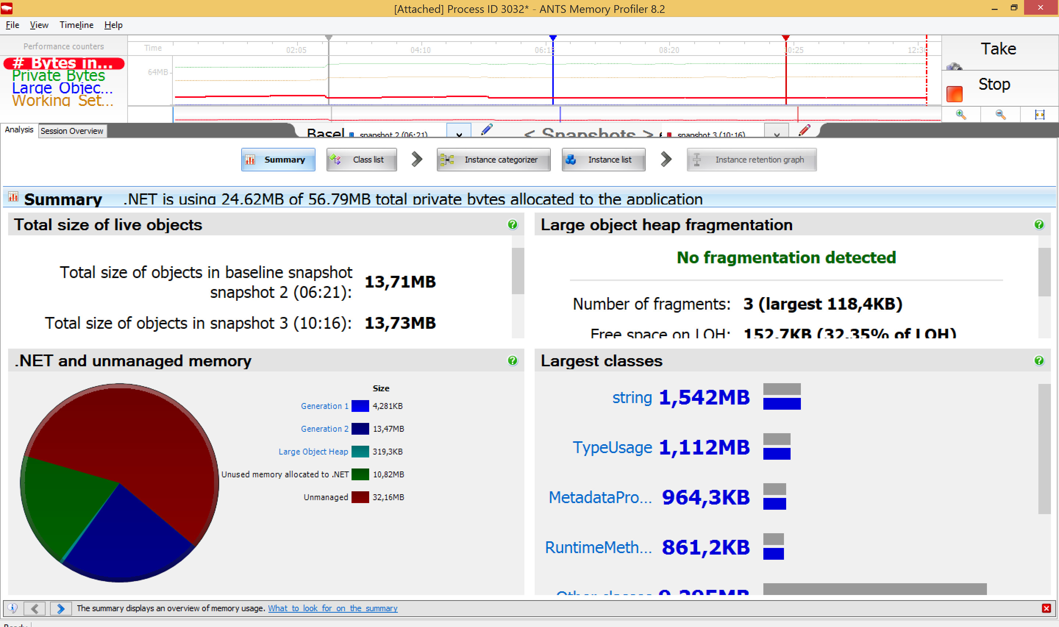Open the Instance categorizer view
Image resolution: width=1059 pixels, height=627 pixels.
point(493,160)
